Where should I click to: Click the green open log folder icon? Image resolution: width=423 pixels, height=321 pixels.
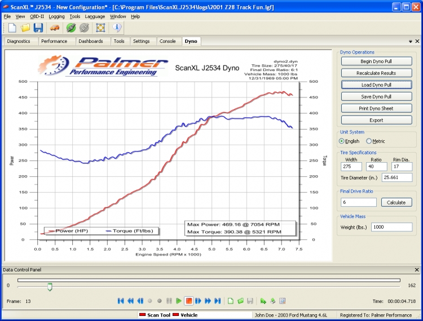240,301
